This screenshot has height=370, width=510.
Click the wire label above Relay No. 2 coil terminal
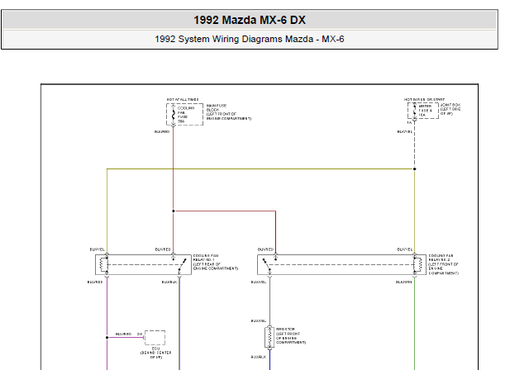click(x=405, y=249)
